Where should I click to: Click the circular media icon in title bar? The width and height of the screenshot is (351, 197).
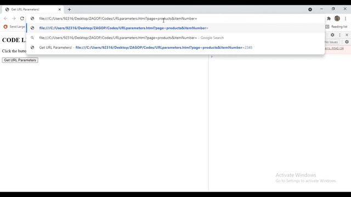(x=310, y=9)
